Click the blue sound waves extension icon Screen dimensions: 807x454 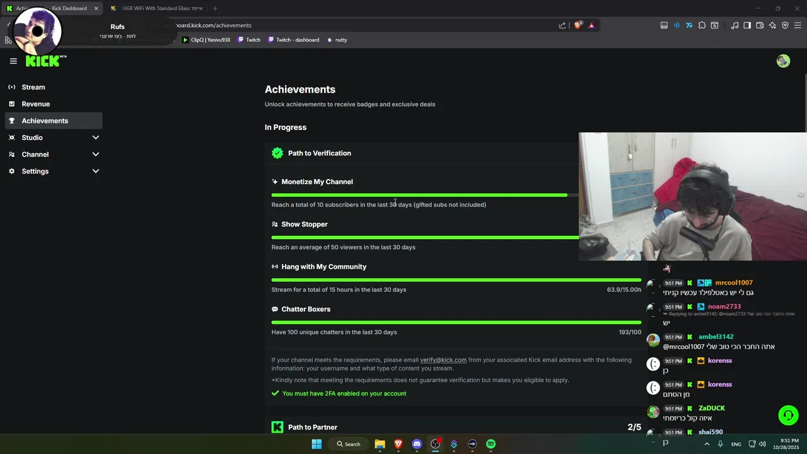coord(676,25)
